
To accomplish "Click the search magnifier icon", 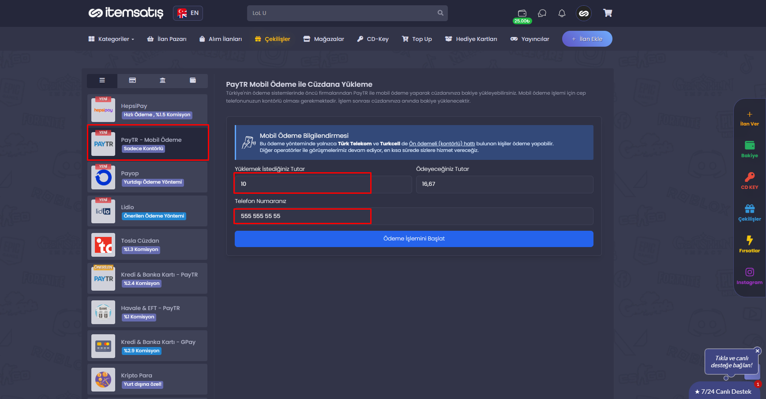I will (x=440, y=13).
